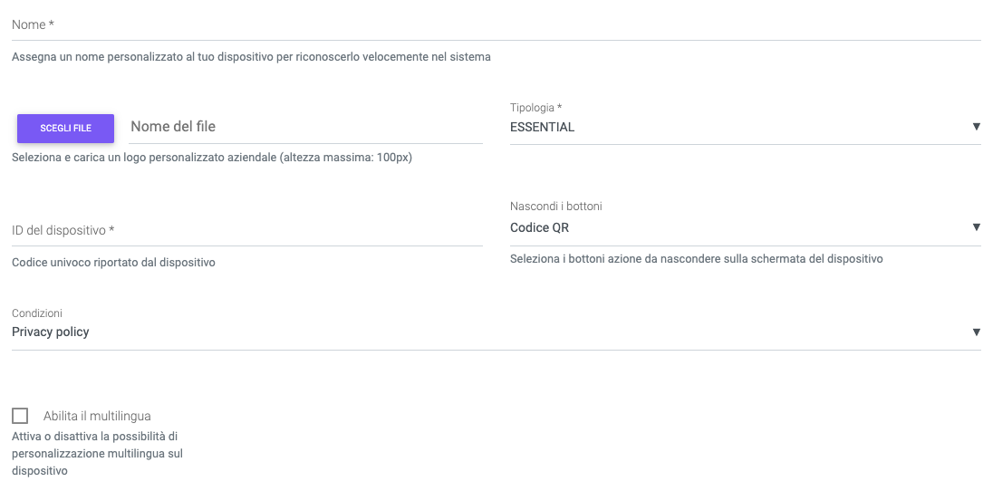Click the Condizioni field label
Screen dimensions: 993x491
[x=37, y=313]
